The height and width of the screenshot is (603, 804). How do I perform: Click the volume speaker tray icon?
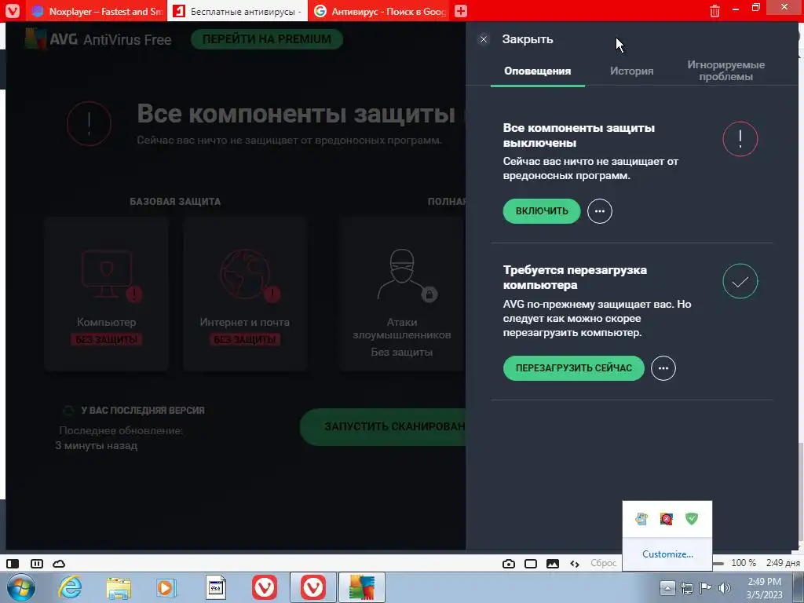click(724, 588)
